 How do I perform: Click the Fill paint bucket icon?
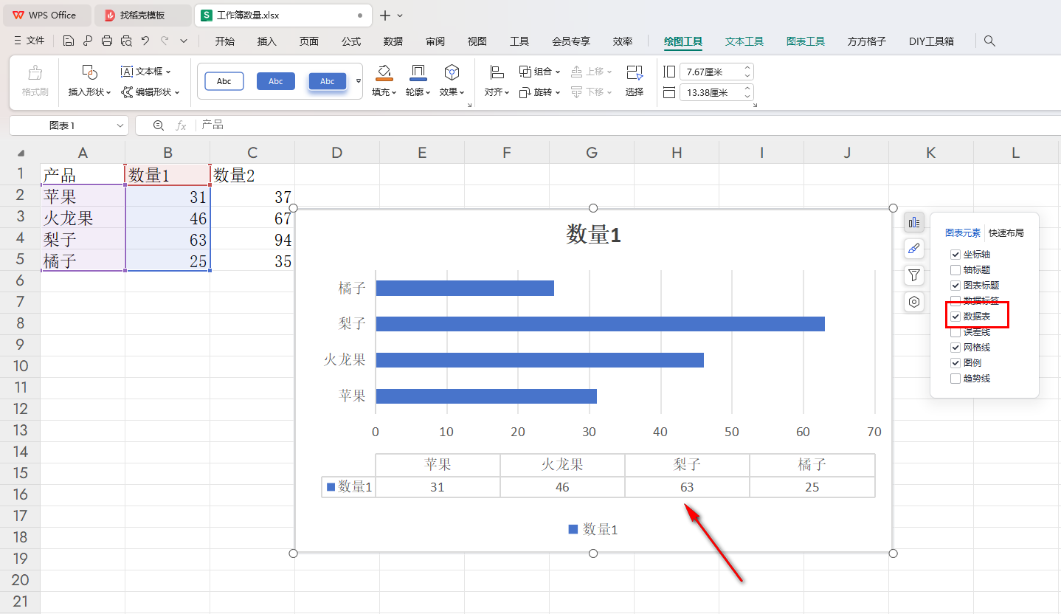point(384,72)
